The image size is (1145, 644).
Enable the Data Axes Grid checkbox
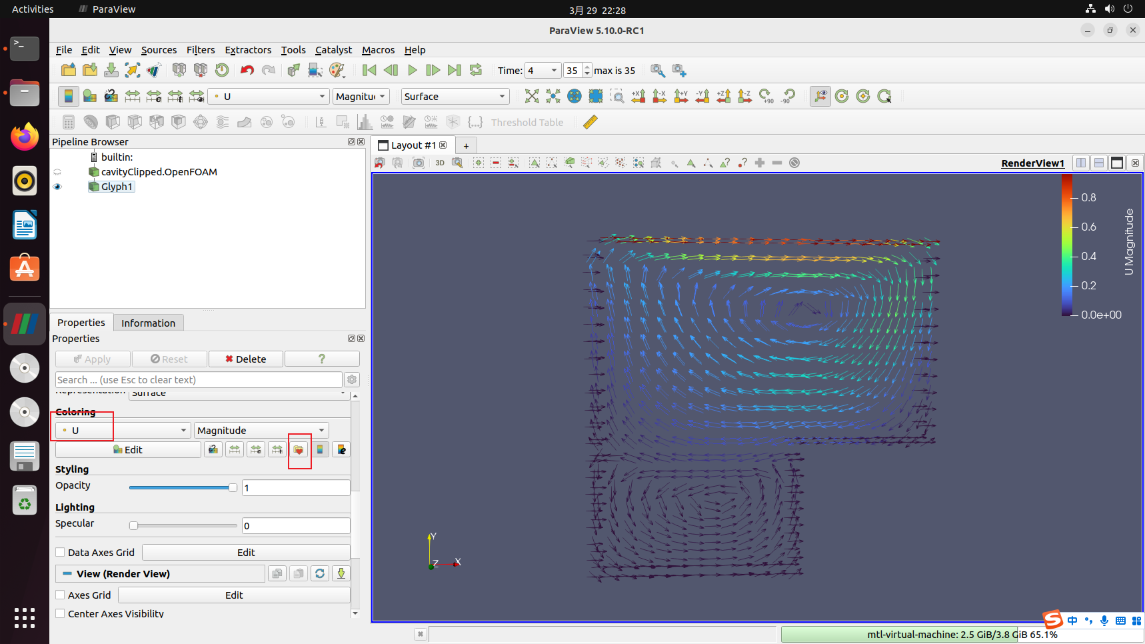click(60, 552)
